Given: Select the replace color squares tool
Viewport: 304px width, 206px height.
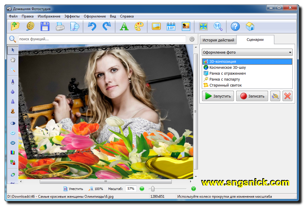Looking at the screenshot, I should (13, 162).
